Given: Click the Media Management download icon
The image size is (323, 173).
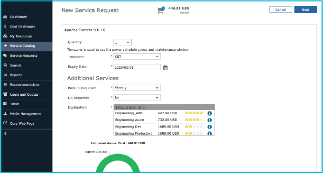Looking at the screenshot, I should point(5,114).
